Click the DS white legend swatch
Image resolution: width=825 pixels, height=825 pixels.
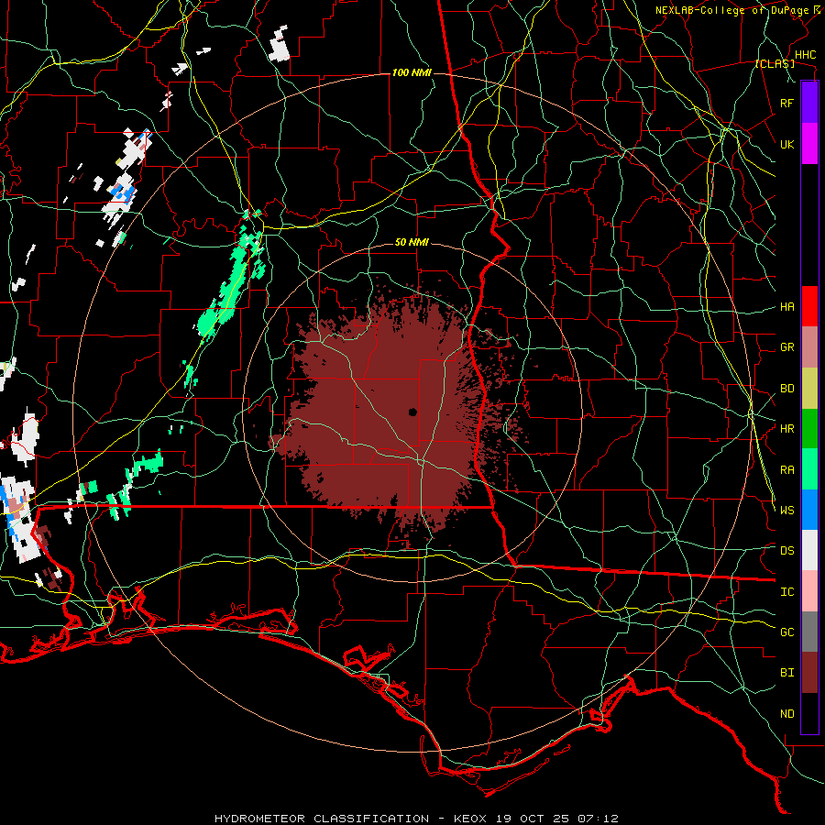[809, 550]
